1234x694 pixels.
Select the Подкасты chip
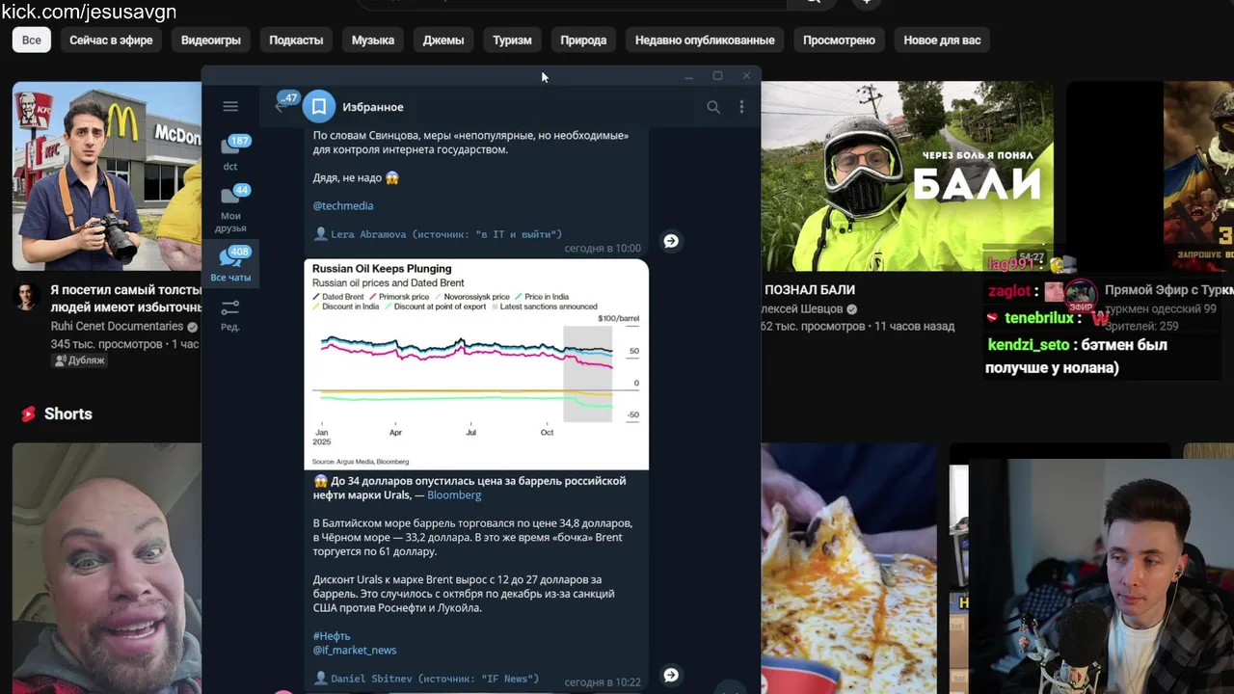coord(296,40)
